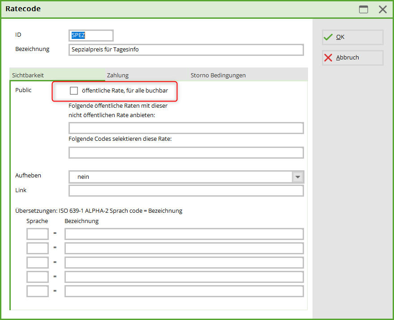The width and height of the screenshot is (394, 320).
Task: Click the ID field containing SPEZ
Action: pyautogui.click(x=91, y=35)
